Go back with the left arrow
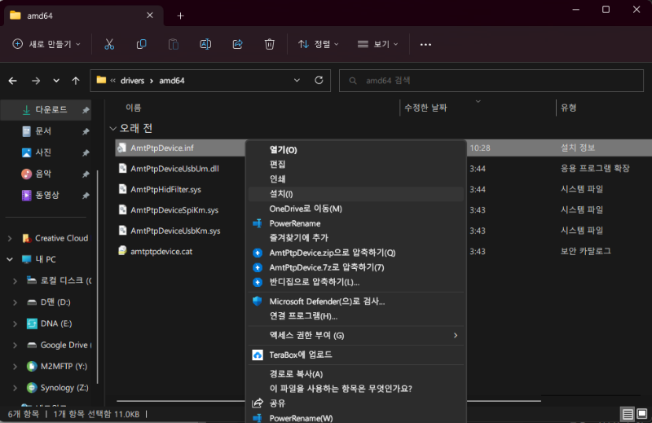 click(x=13, y=81)
